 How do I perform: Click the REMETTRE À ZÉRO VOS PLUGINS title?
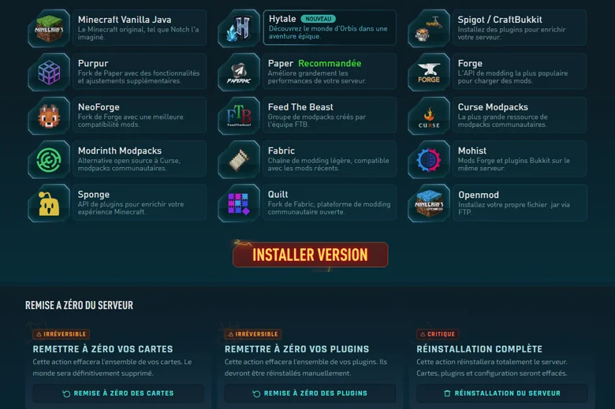tap(297, 349)
